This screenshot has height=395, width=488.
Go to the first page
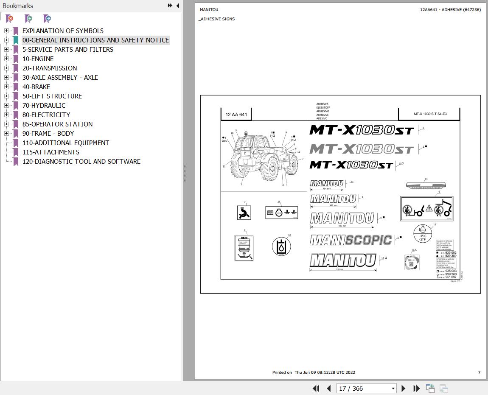click(316, 389)
